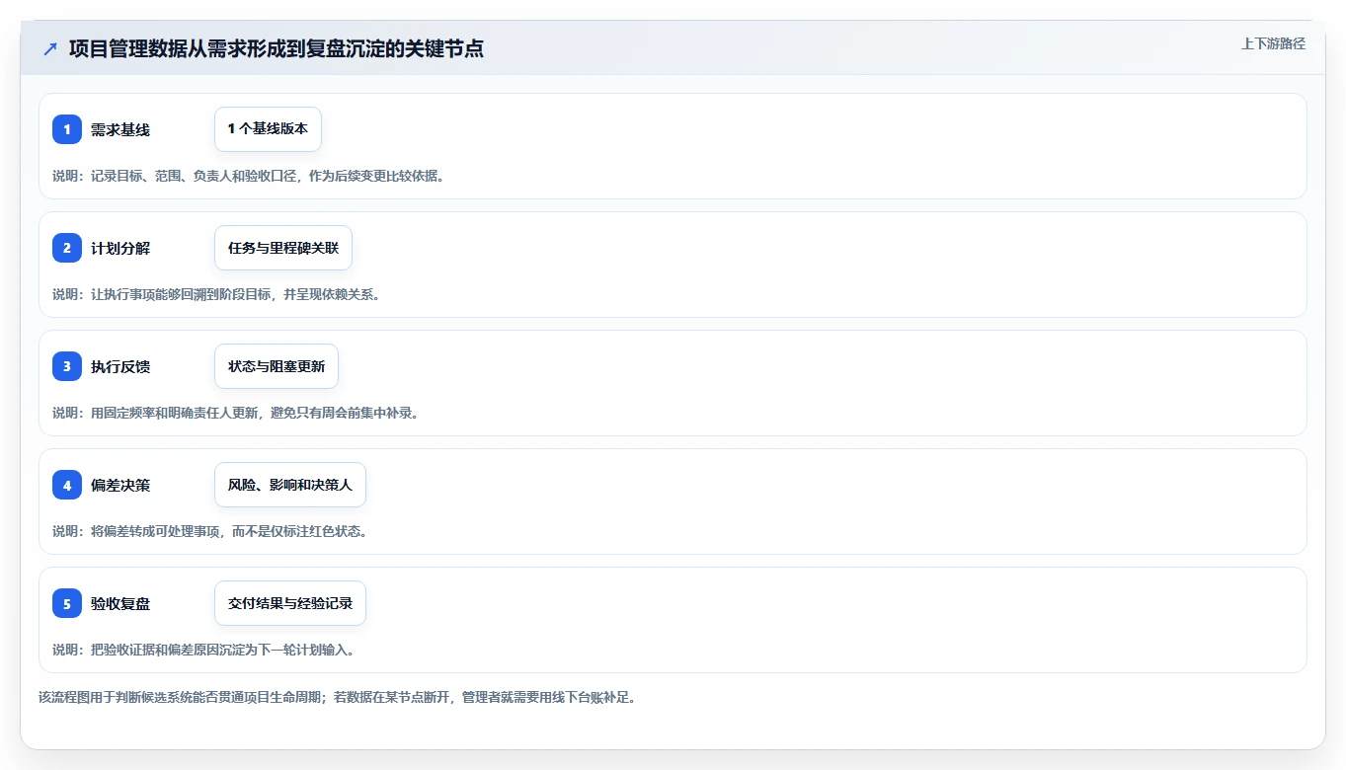
Task: Click the arrow icon beside the title
Action: coord(50,49)
